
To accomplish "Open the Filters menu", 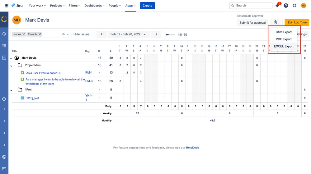I will 74,6.
